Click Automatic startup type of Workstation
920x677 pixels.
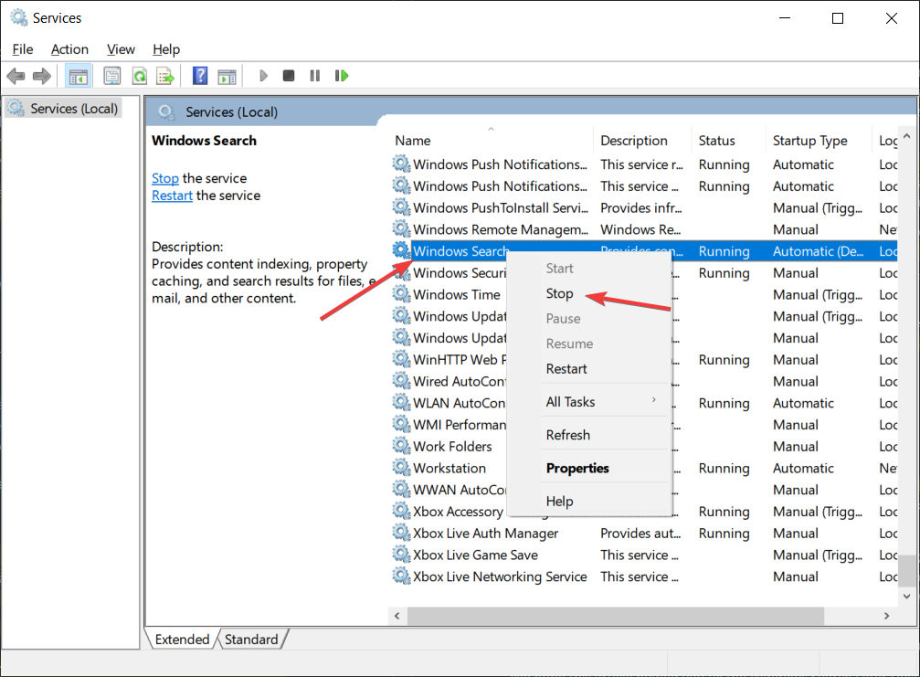pyautogui.click(x=803, y=468)
